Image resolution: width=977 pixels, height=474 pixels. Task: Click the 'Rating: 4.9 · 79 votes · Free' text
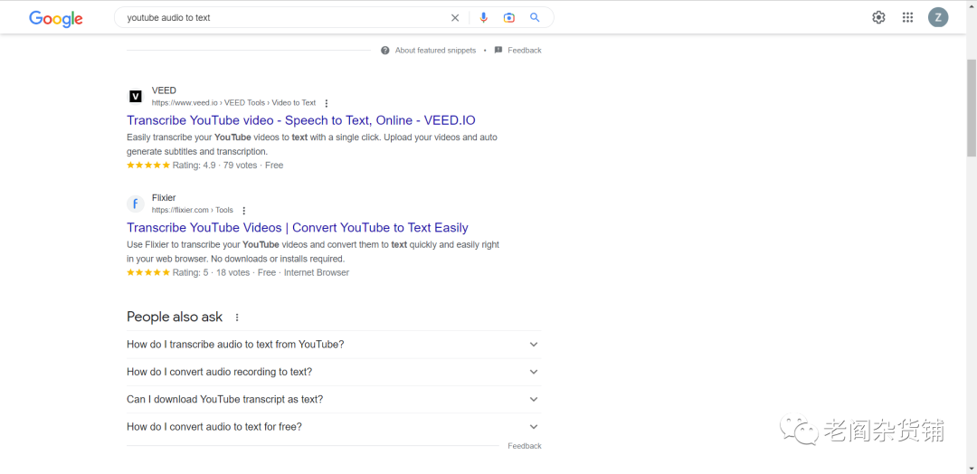(227, 165)
